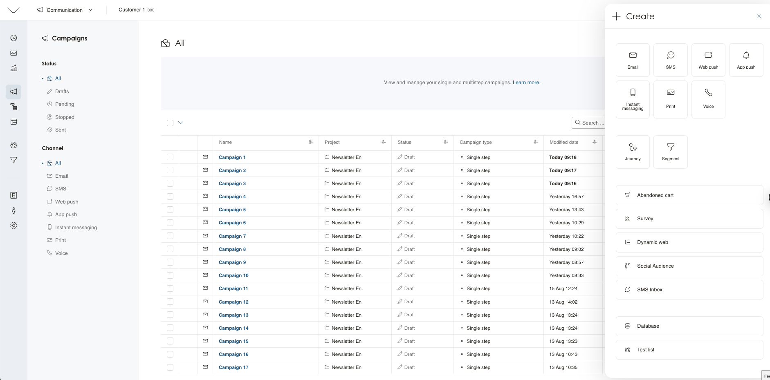Filter by Instant messaging channel
The image size is (770, 380).
click(x=76, y=228)
